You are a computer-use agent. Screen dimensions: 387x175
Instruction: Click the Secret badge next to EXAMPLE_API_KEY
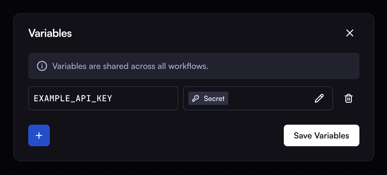pyautogui.click(x=208, y=98)
